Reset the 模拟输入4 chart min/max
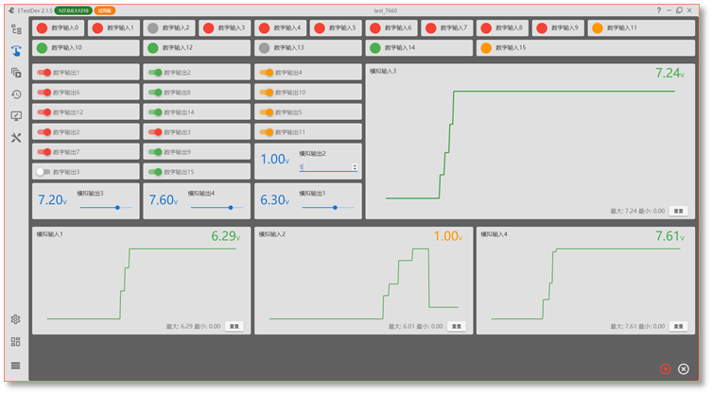 pyautogui.click(x=678, y=327)
